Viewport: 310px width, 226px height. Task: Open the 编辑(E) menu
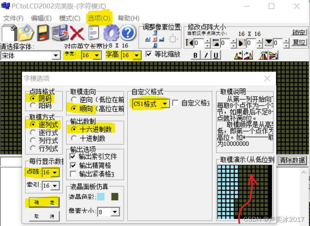pos(41,18)
